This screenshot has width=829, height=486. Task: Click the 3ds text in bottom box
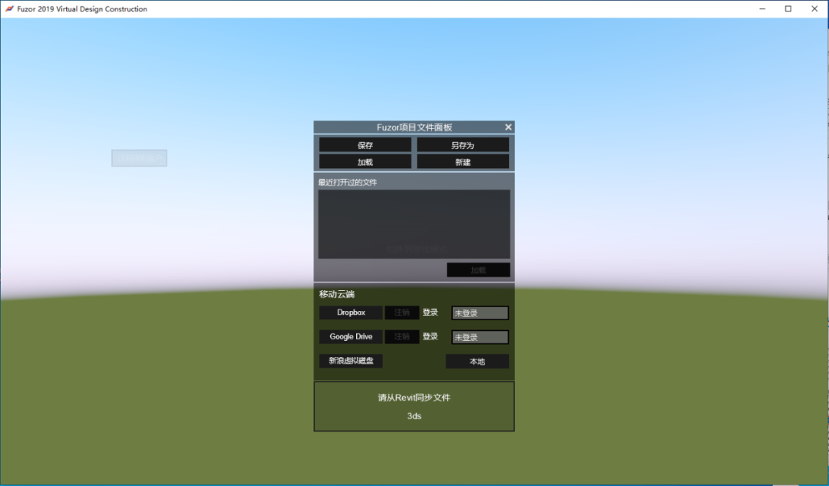pyautogui.click(x=414, y=416)
